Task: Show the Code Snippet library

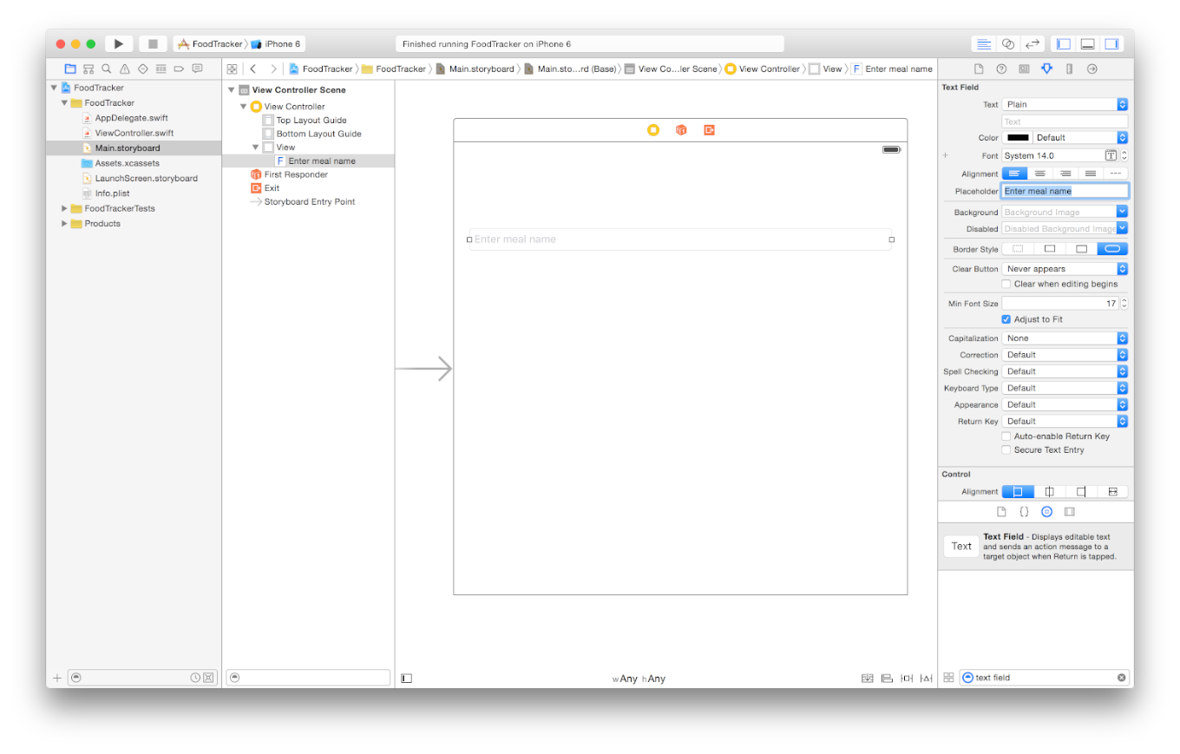Action: coord(1024,512)
